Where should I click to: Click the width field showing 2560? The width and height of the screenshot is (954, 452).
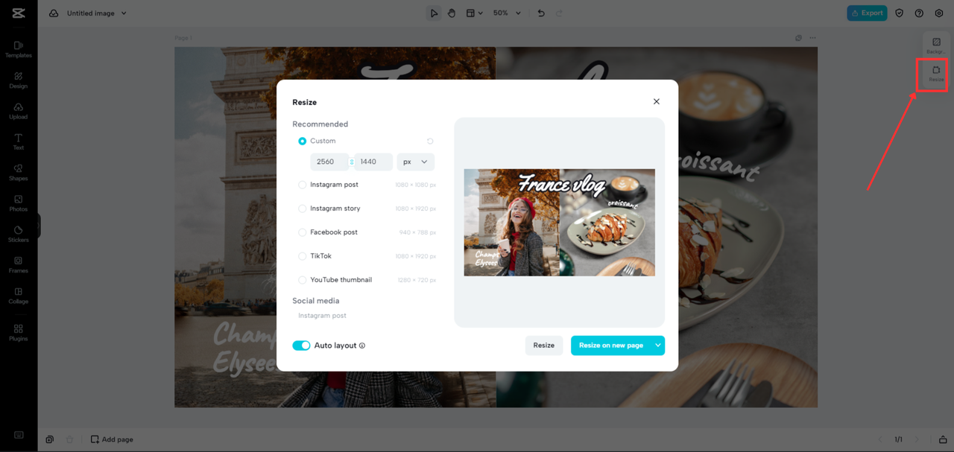[x=329, y=162]
